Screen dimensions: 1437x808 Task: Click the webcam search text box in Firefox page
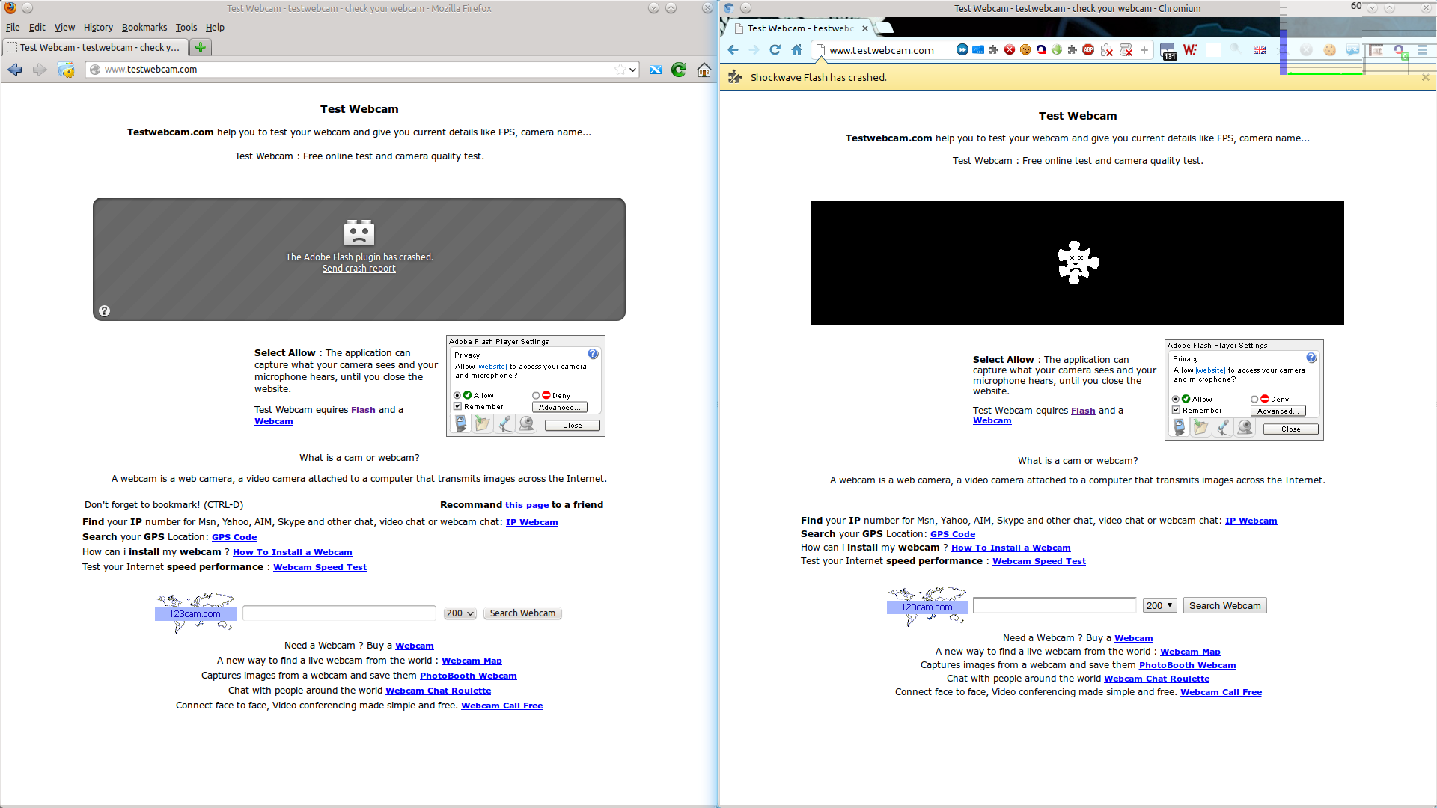339,613
